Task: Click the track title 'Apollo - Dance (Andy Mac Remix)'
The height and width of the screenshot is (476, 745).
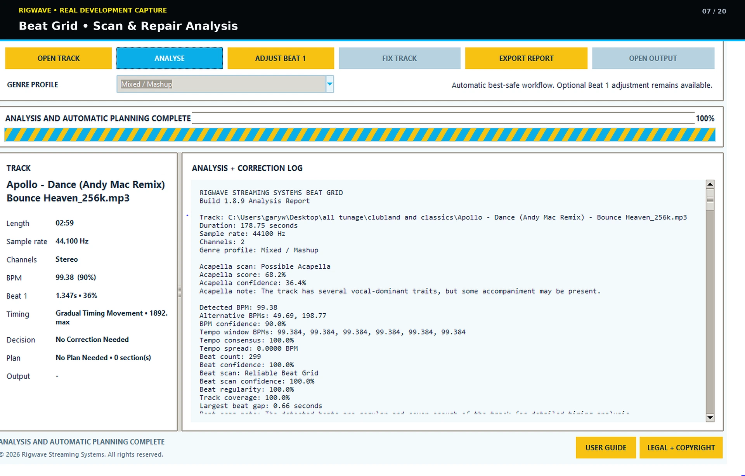Action: click(86, 184)
